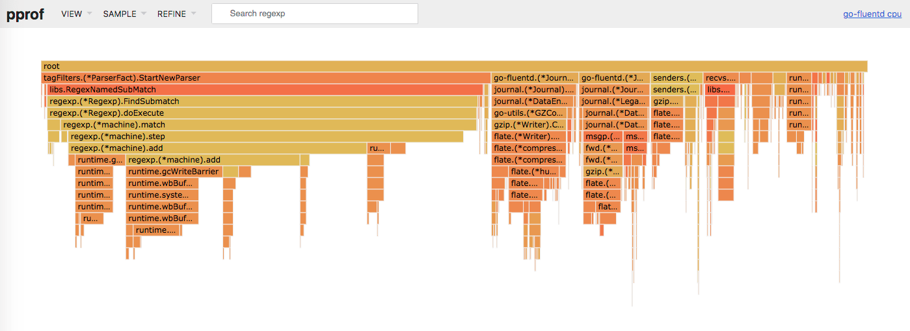Select the go-utils GZCo frame
The image size is (910, 331).
click(528, 113)
